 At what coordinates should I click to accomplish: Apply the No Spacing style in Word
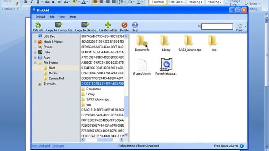click(177, 2)
